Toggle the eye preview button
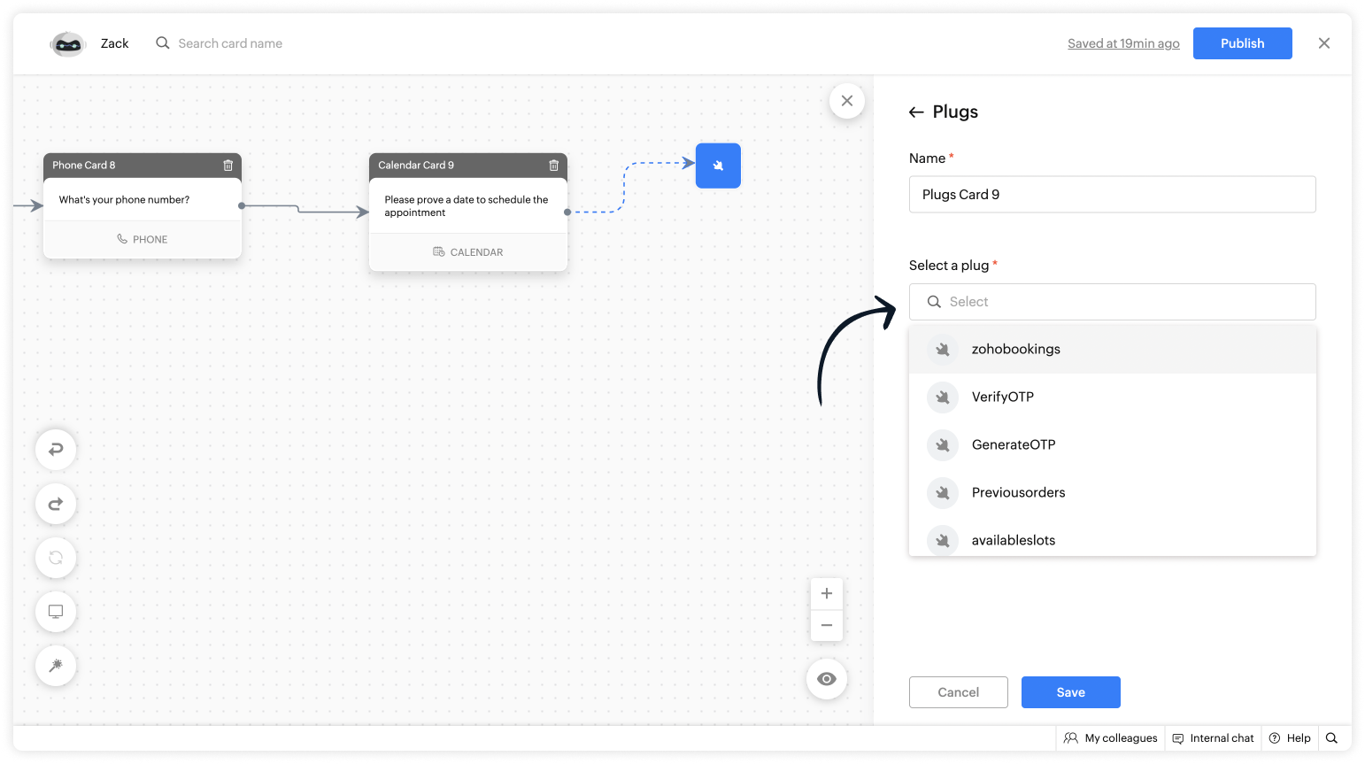Screen dimensions: 1365x764 coord(827,679)
